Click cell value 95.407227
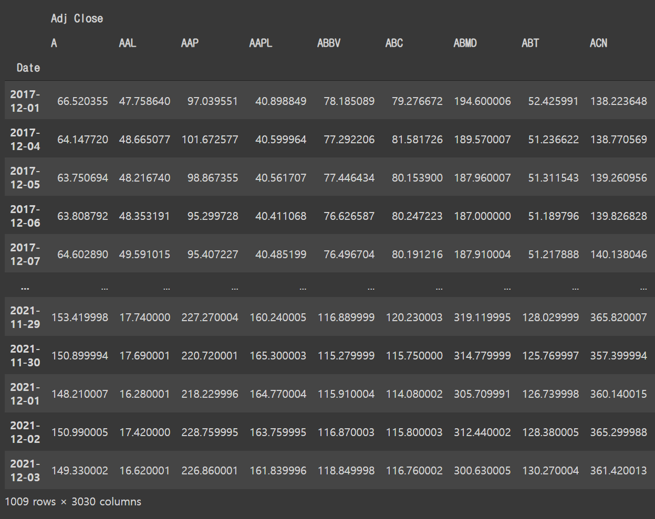 (213, 255)
